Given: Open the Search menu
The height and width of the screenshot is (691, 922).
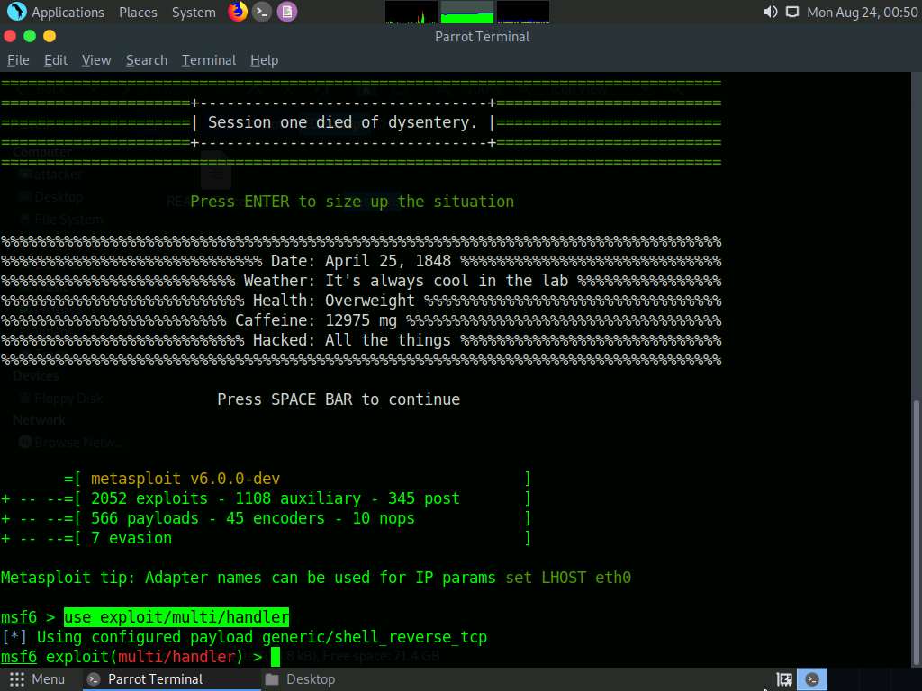Looking at the screenshot, I should coord(147,60).
